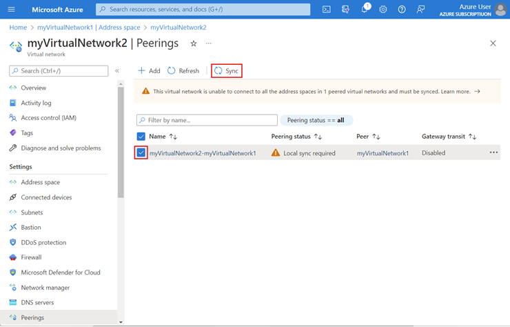The width and height of the screenshot is (510, 327).
Task: Open the myVirtualNetwork1 peer link
Action: (x=382, y=153)
